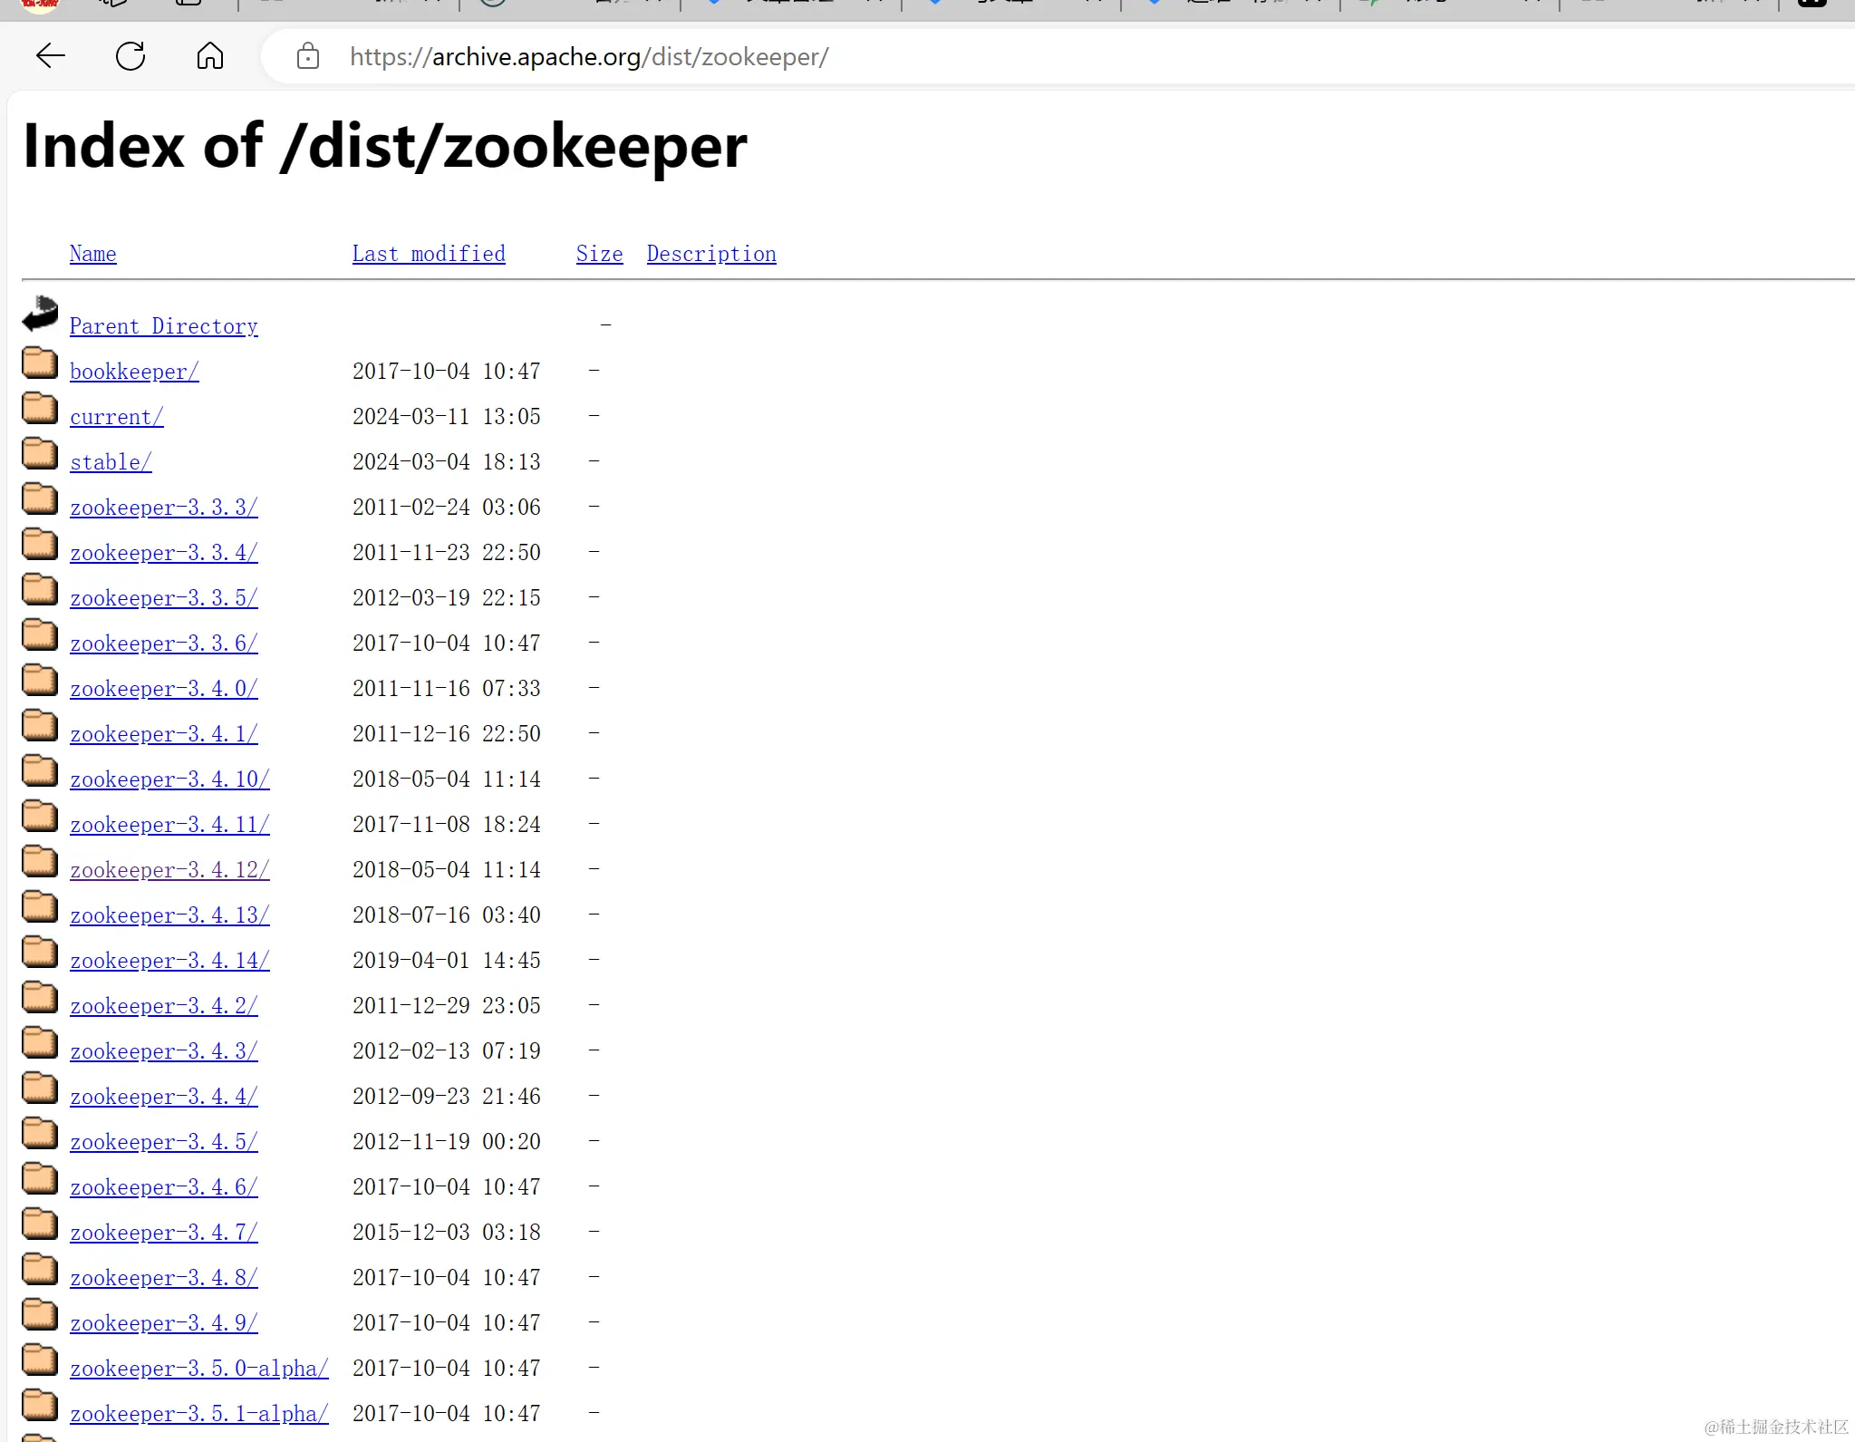Navigate to Parent Directory link

click(163, 326)
